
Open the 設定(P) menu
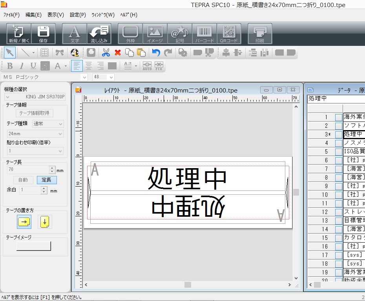78,15
